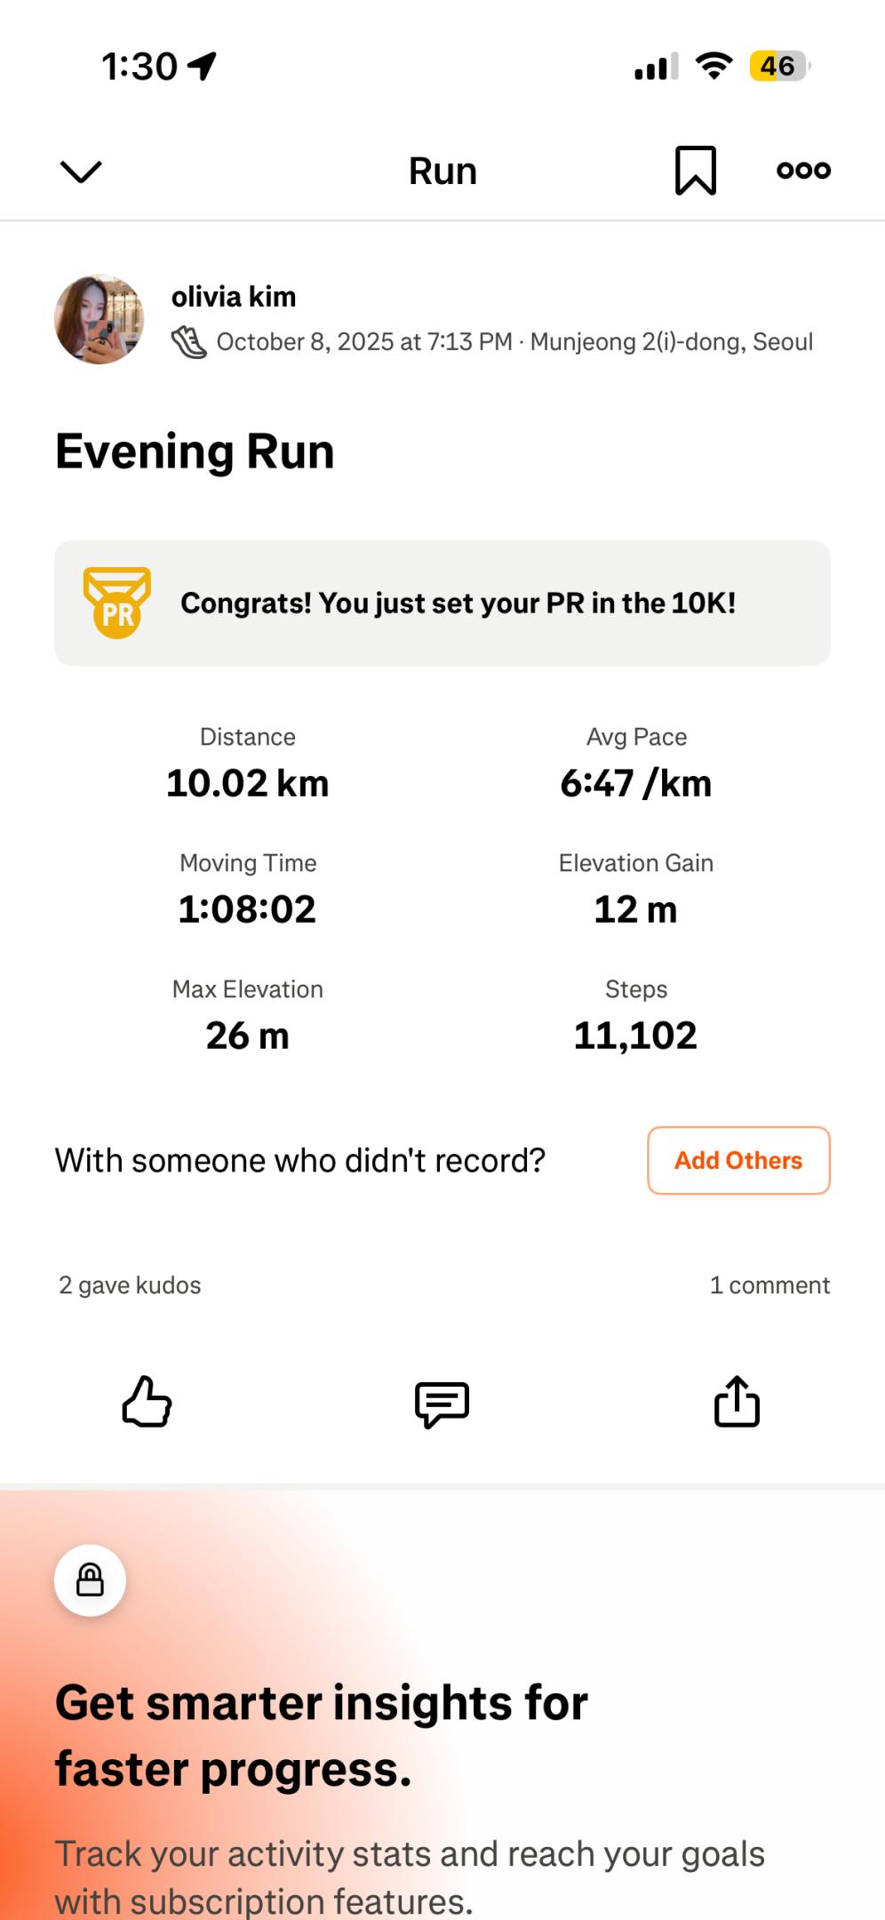Image resolution: width=885 pixels, height=1920 pixels.
Task: Bookmark this run activity
Action: 695,171
